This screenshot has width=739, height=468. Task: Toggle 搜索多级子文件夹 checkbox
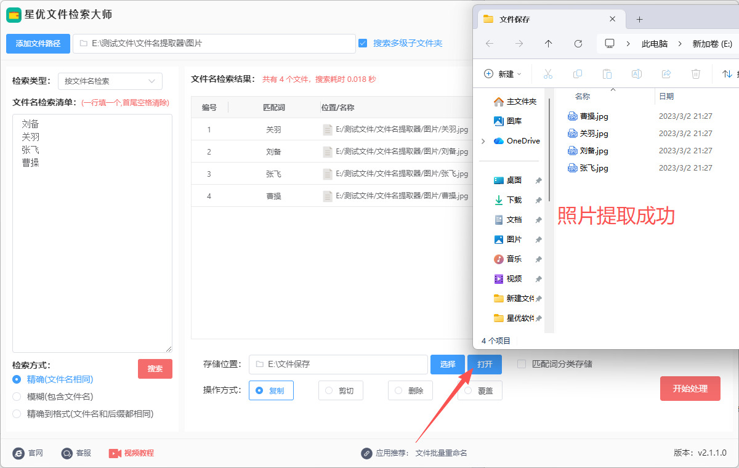(363, 43)
